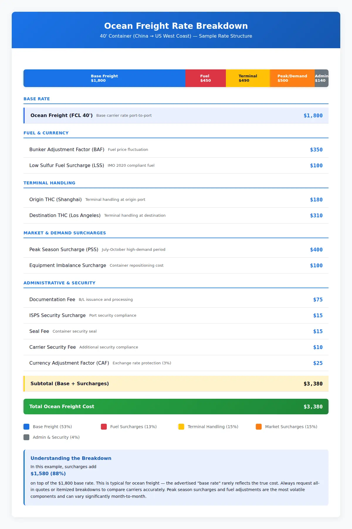Screen dimensions: 352x529
Task: Click 'Subtotal (Base + Surcharges)' label
Action: (70, 383)
